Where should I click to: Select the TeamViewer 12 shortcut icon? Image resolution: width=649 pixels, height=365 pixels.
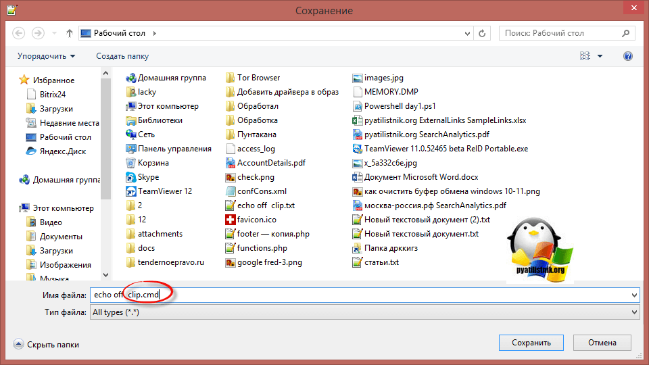[x=131, y=191]
